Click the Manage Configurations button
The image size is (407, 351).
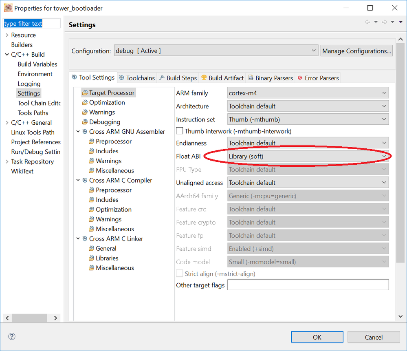[356, 51]
